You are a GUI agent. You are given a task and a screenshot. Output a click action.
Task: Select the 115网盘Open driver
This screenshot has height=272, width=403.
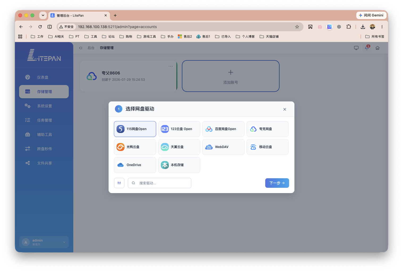[x=135, y=129]
